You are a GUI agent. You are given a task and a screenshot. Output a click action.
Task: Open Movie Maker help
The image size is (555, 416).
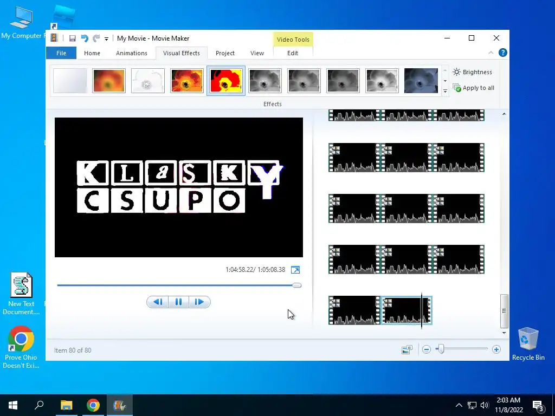coord(502,53)
